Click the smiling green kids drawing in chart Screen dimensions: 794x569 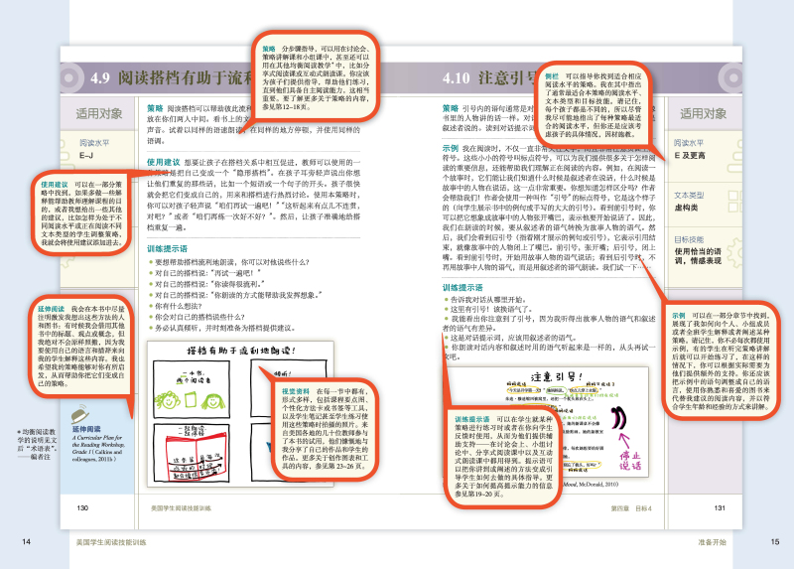click(191, 400)
